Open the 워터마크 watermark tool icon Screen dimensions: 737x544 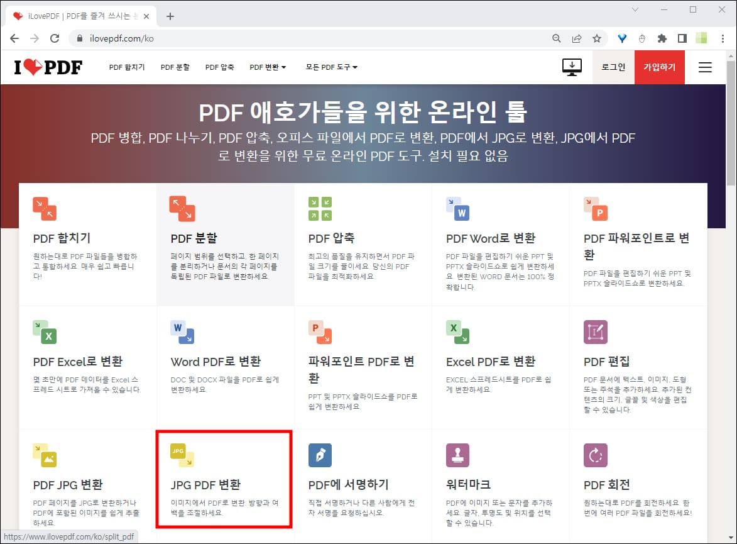click(457, 454)
